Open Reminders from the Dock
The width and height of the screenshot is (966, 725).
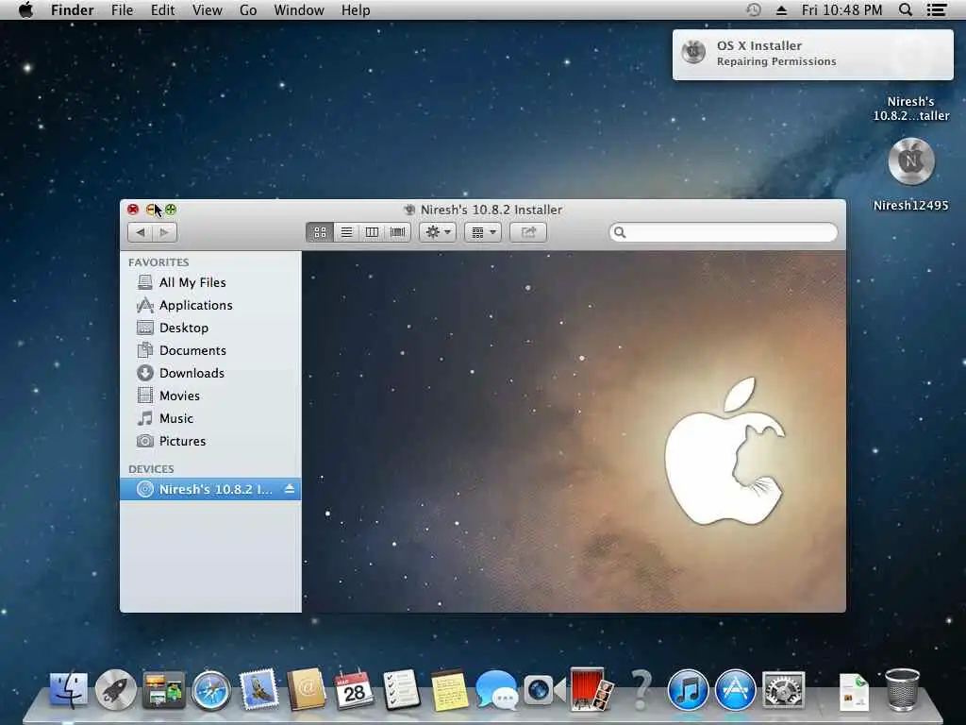400,689
